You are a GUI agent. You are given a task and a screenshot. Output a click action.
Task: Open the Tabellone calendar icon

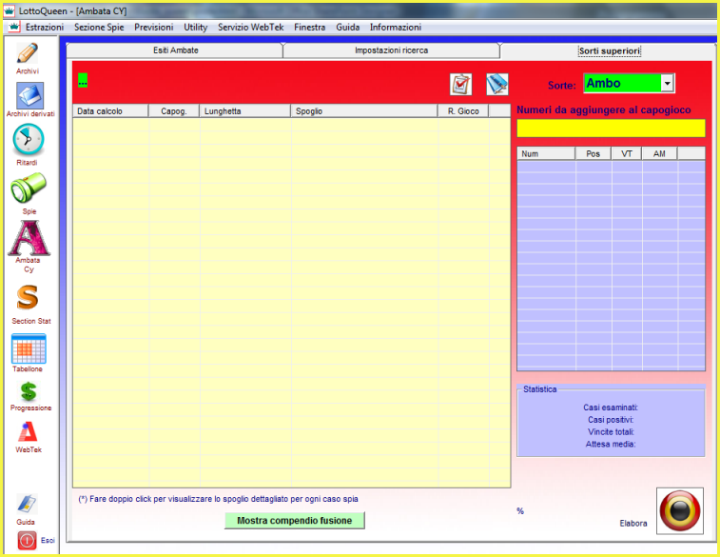[29, 348]
